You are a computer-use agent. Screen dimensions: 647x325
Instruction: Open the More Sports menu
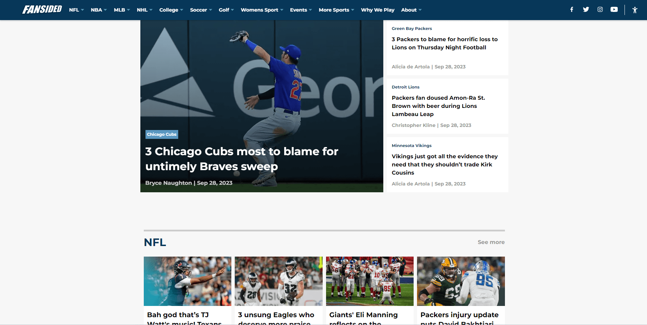(x=336, y=10)
